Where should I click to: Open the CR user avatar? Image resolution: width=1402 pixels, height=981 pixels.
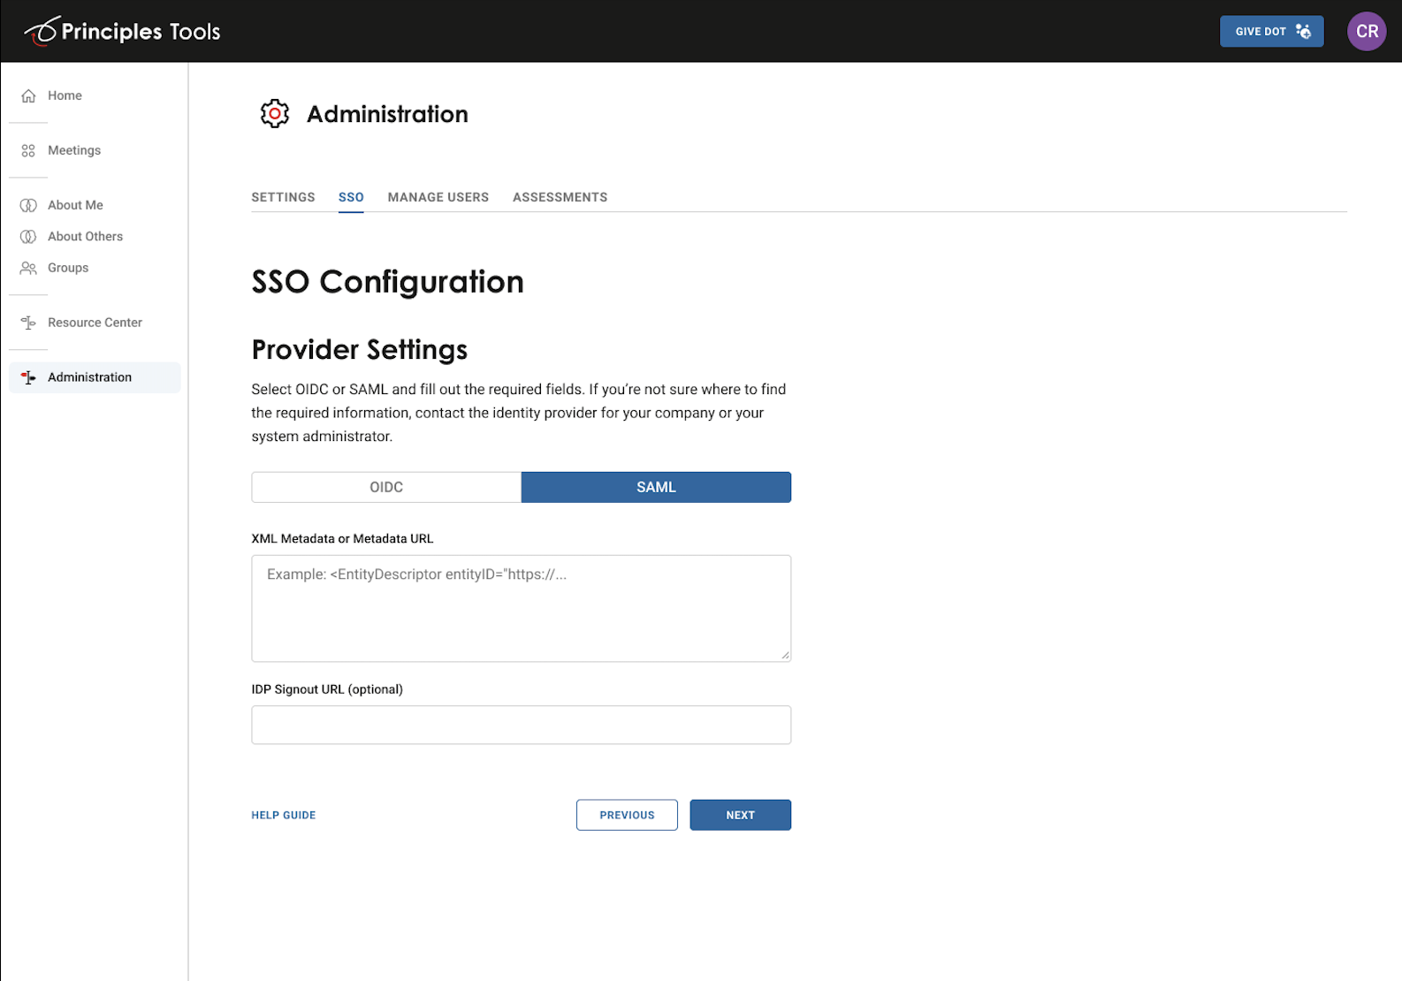[x=1367, y=31]
